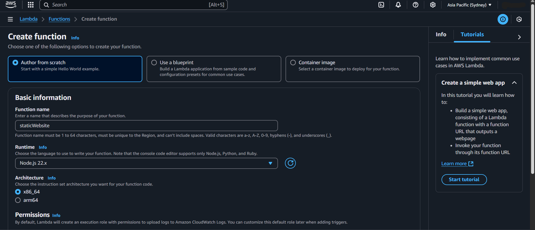The width and height of the screenshot is (535, 230).
Task: Open Info link next to Architecture
Action: coord(52,178)
